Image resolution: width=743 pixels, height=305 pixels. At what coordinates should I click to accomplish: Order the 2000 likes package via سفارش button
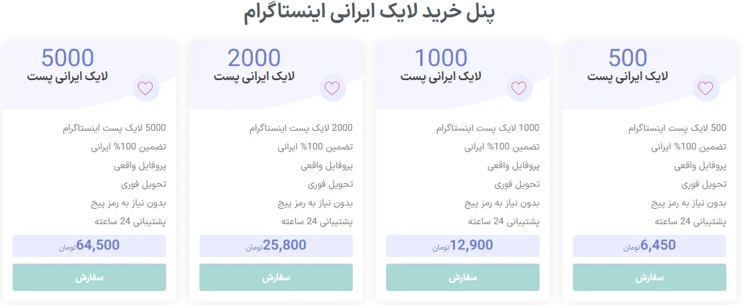pos(275,278)
